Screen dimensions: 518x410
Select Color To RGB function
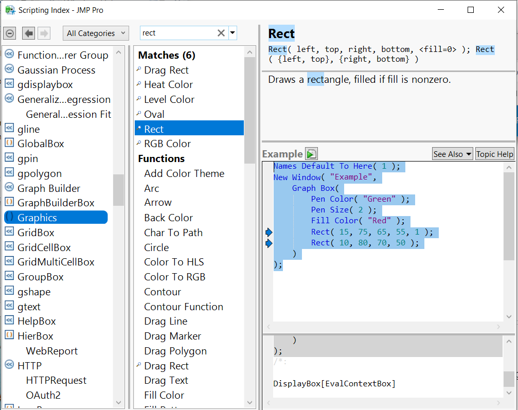(175, 277)
